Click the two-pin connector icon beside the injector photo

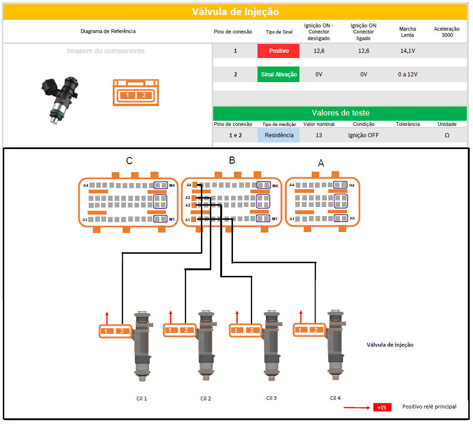(x=135, y=92)
